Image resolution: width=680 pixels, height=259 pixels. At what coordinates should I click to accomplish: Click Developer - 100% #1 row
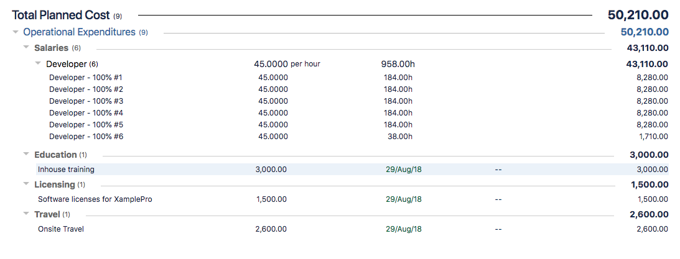pos(86,78)
